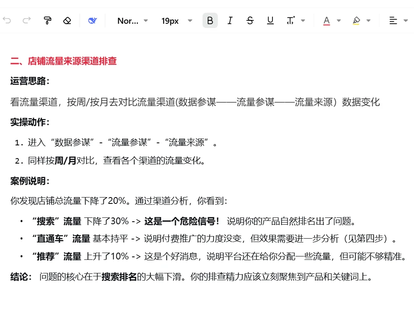Click the text alignment icon
This screenshot has width=414, height=309.
pyautogui.click(x=393, y=20)
